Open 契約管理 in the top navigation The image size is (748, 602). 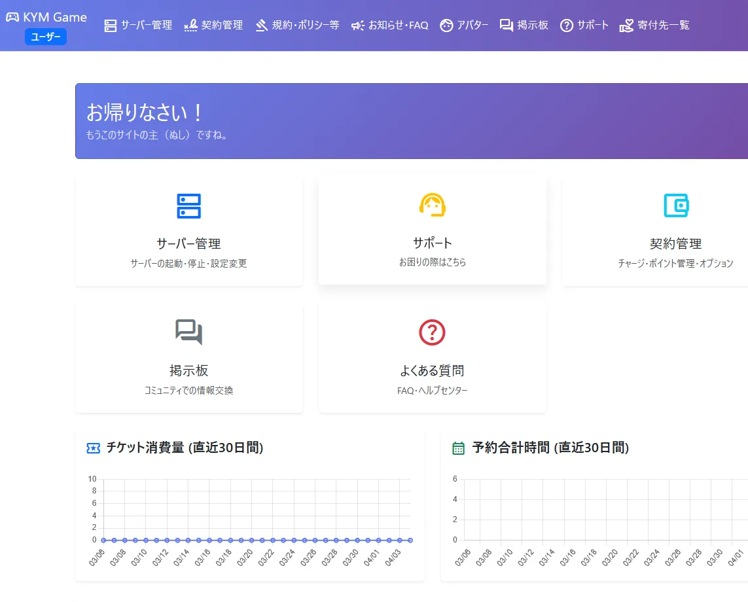213,26
